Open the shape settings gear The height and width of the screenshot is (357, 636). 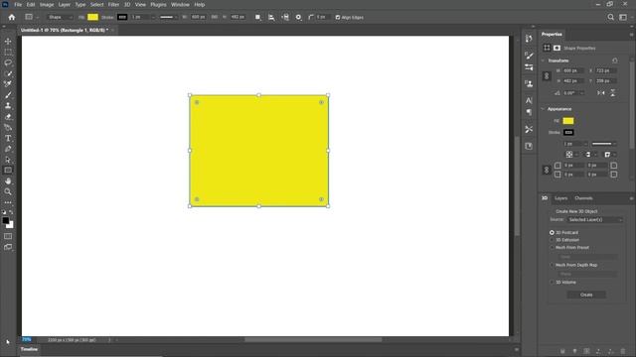click(x=298, y=17)
